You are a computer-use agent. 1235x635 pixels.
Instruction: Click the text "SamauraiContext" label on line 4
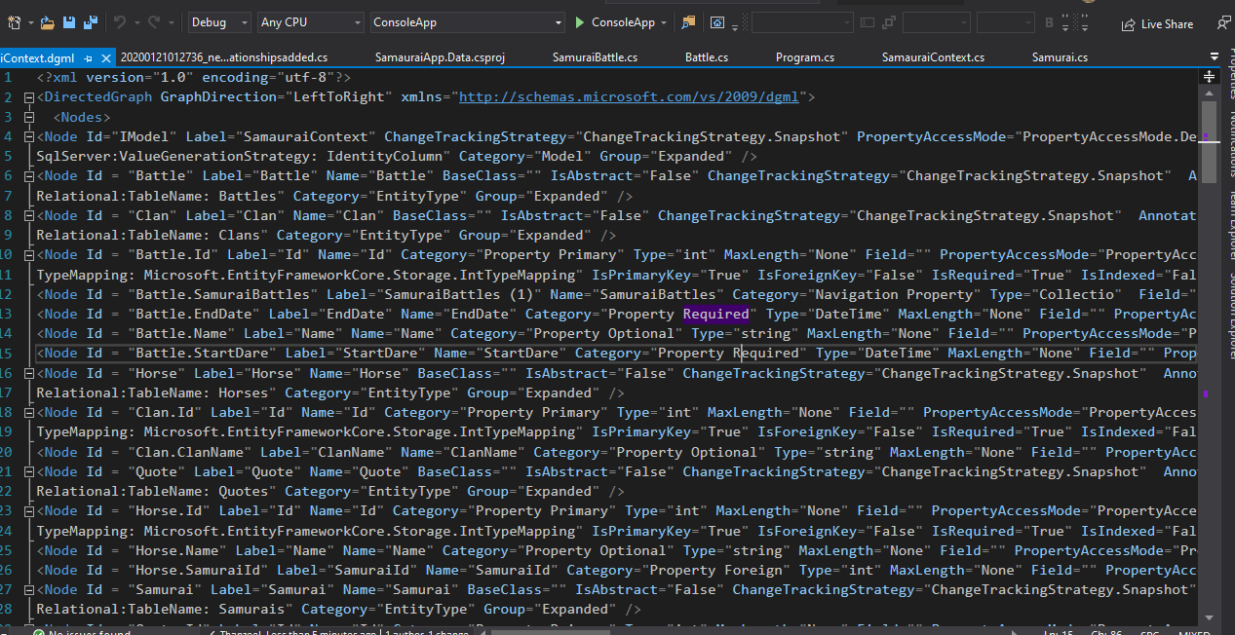coord(306,136)
